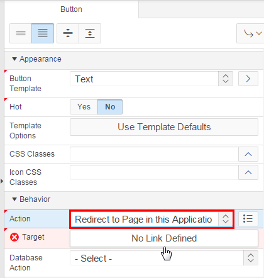
Task: Select the Show All properties icon
Action: 43,33
